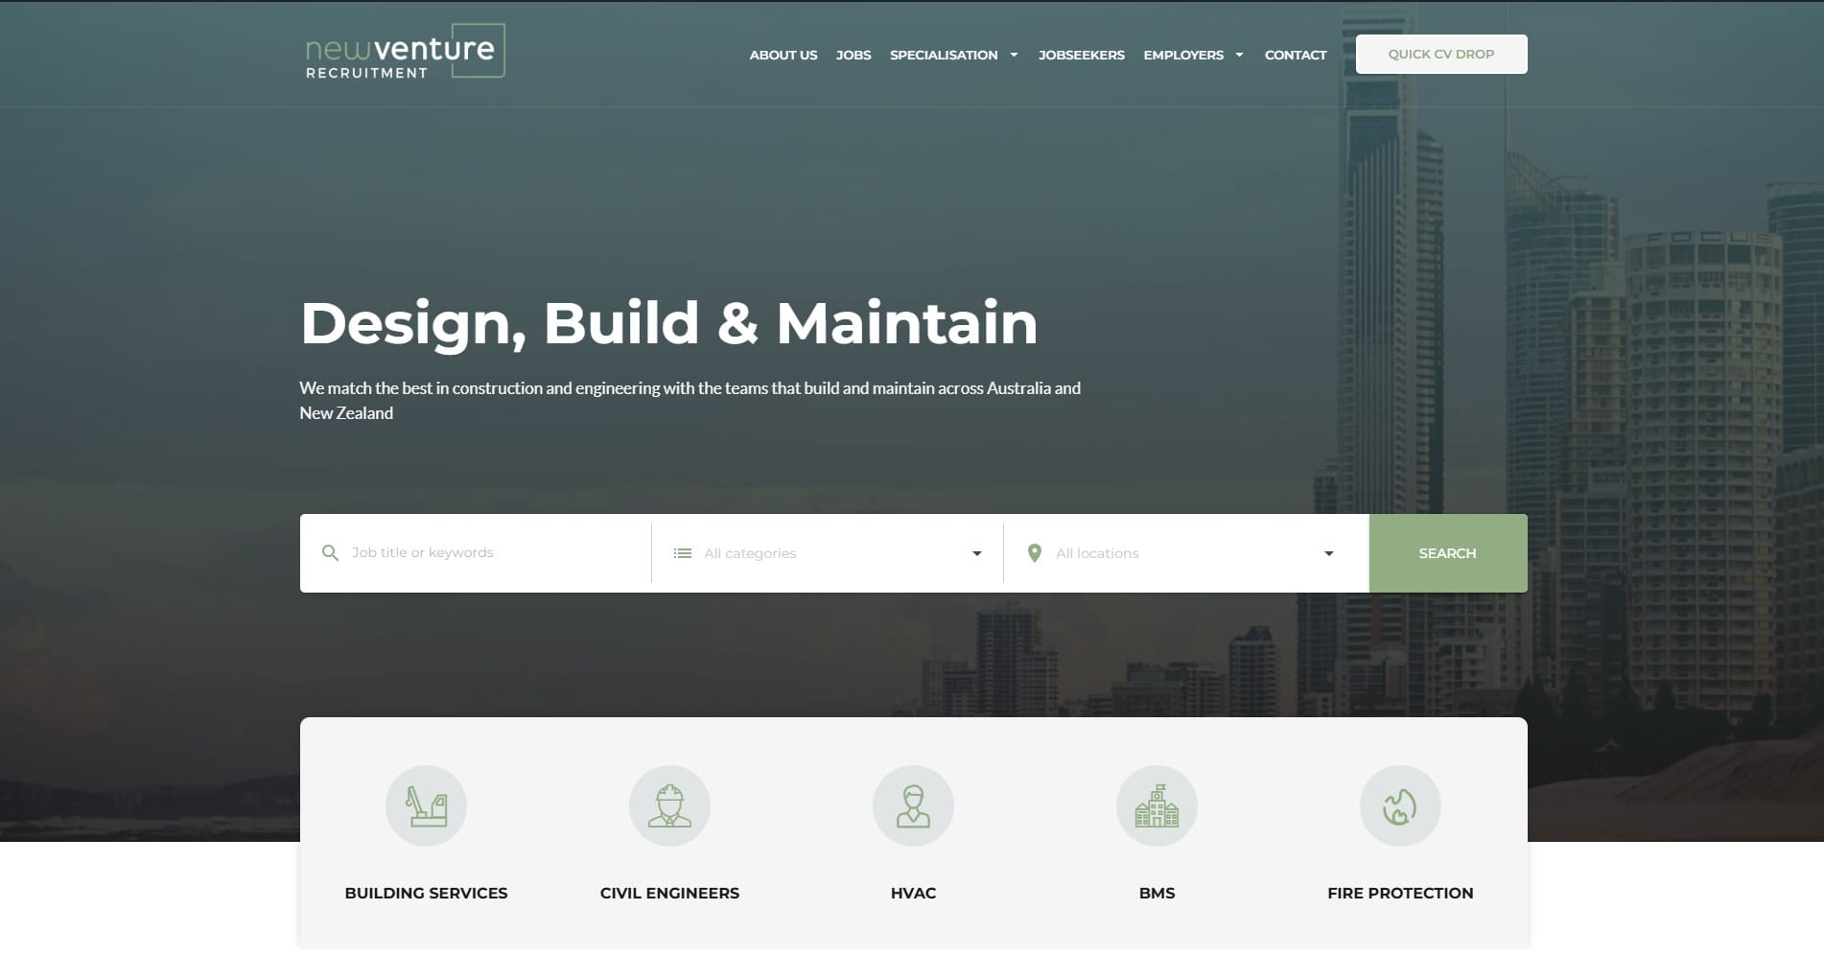Click the Quick CV Drop button

coord(1440,54)
